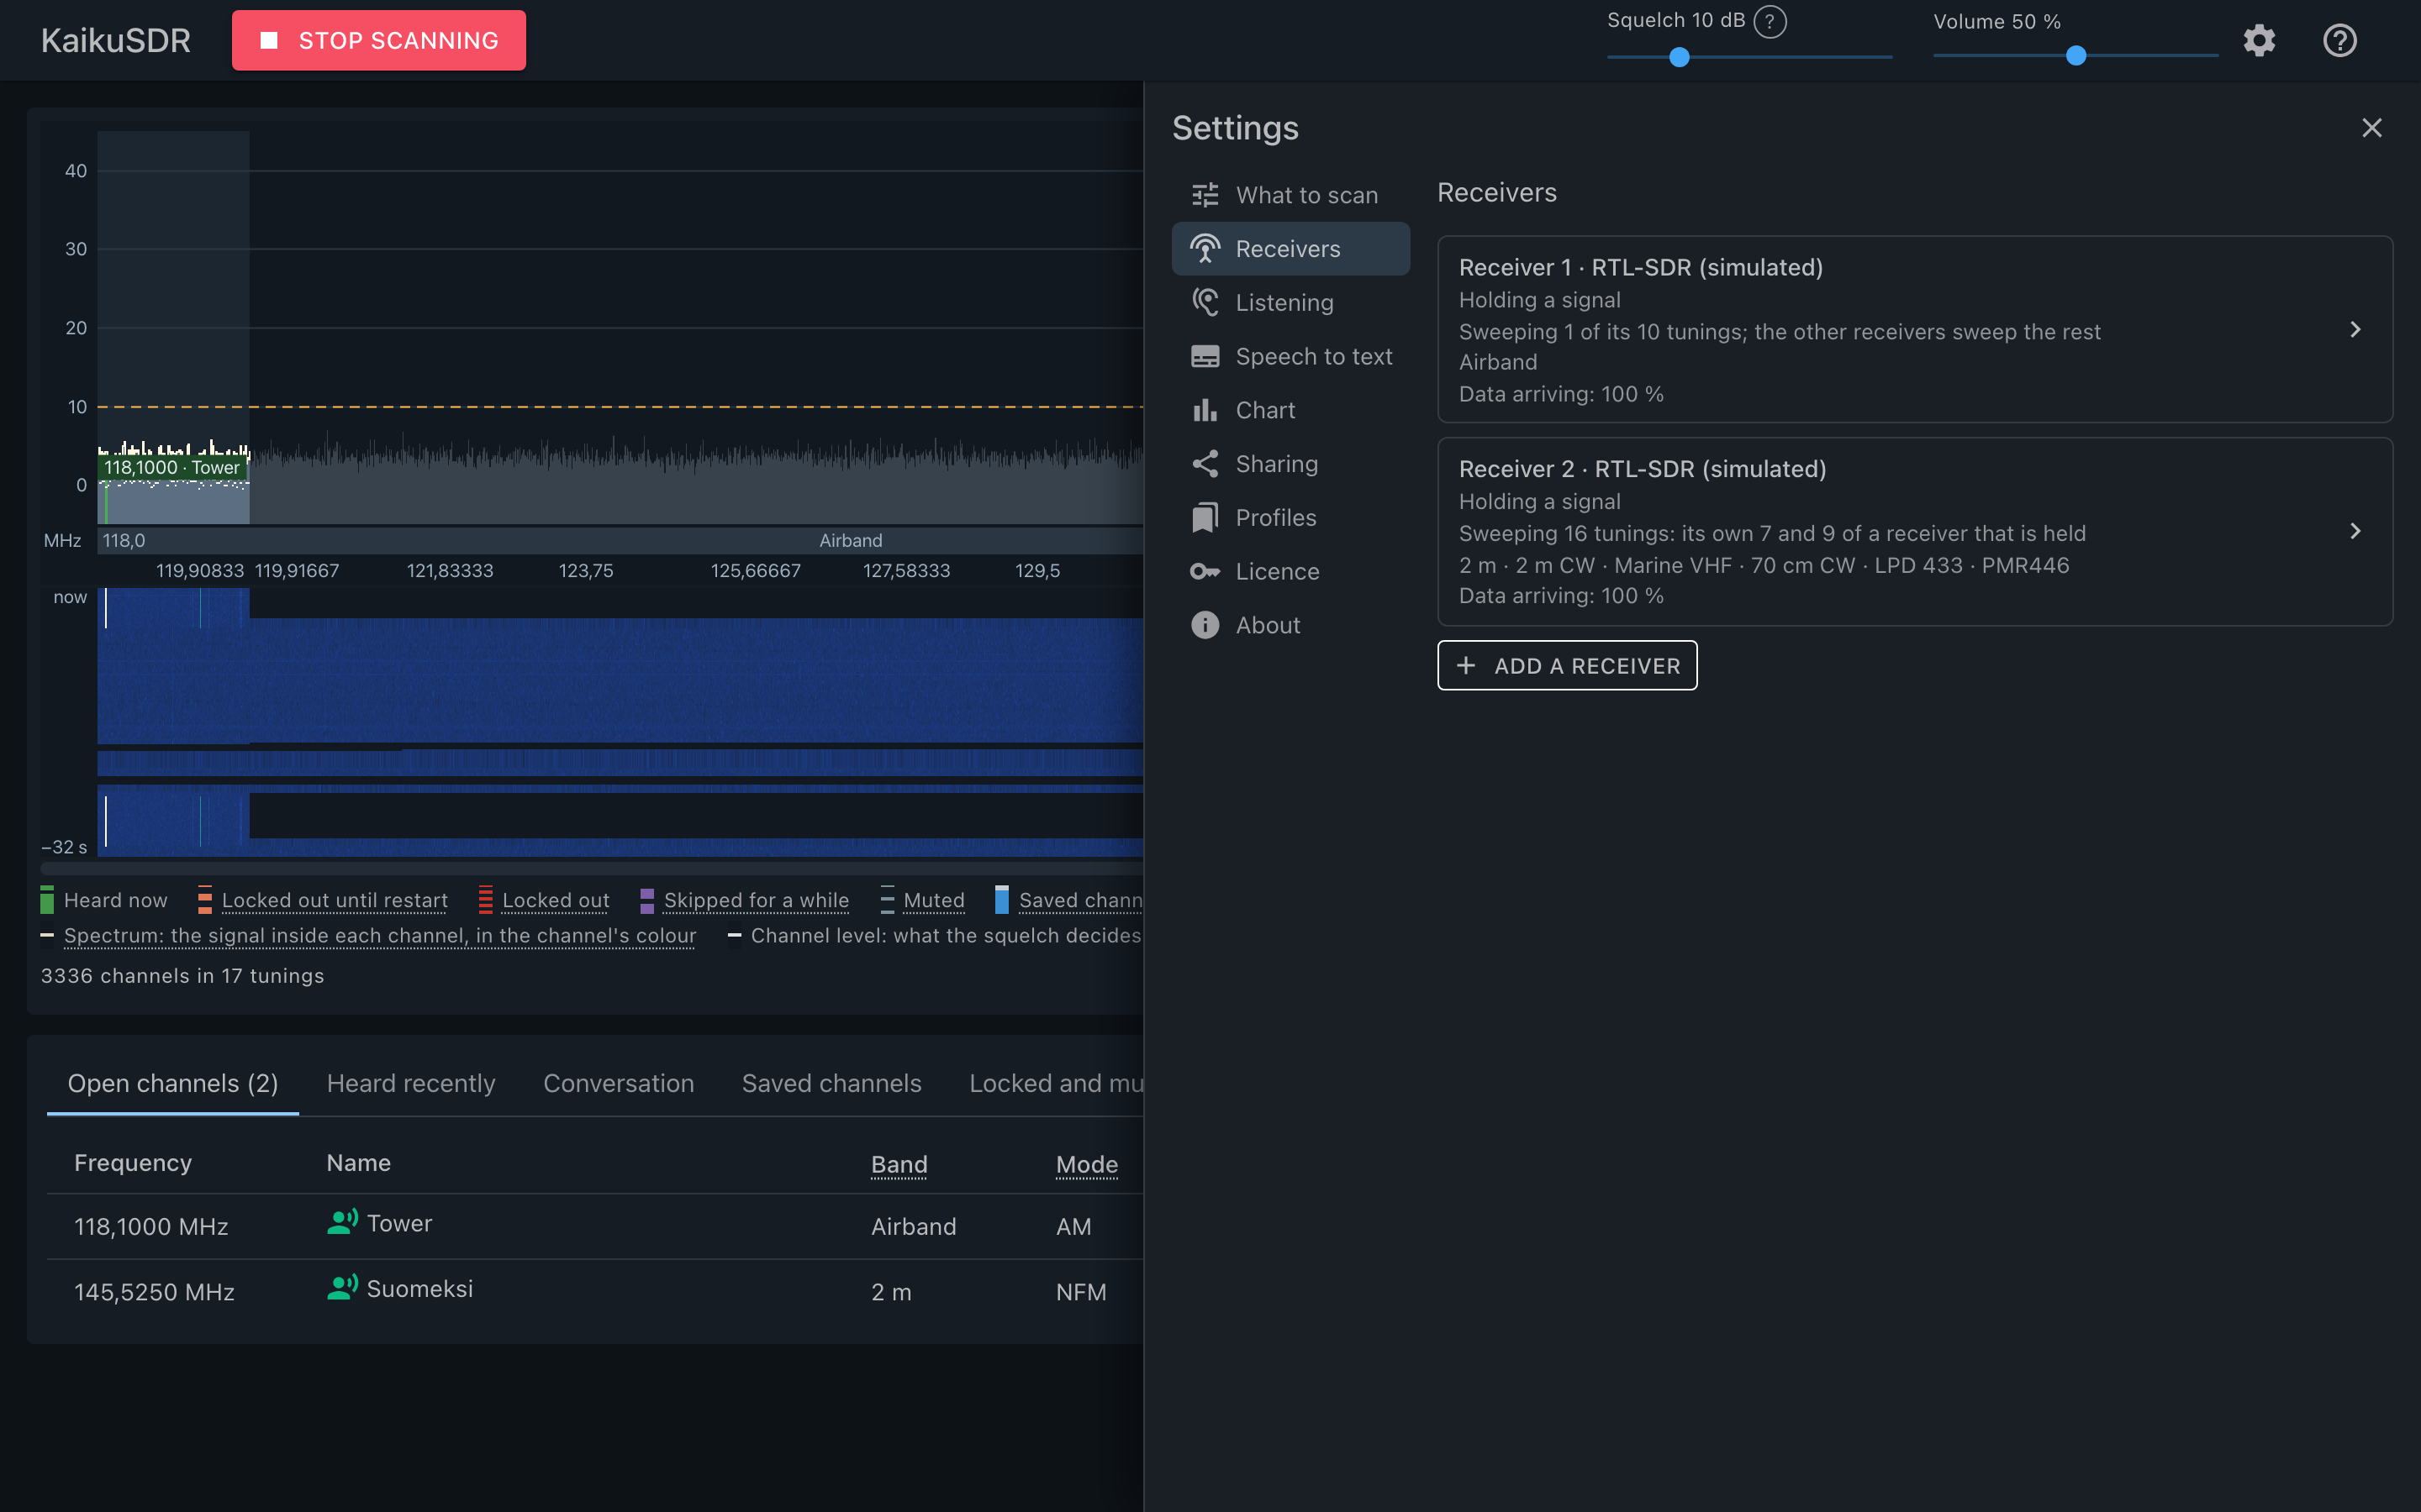The height and width of the screenshot is (1512, 2421).
Task: Click the Mode column header
Action: (x=1086, y=1164)
